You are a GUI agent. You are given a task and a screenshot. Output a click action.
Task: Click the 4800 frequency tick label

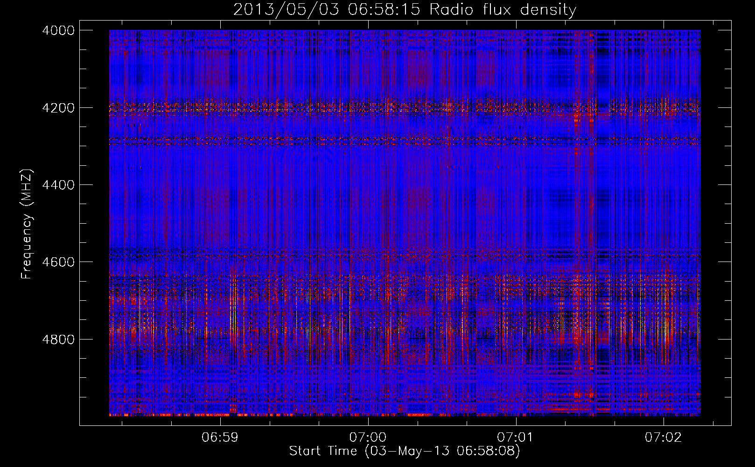click(58, 340)
